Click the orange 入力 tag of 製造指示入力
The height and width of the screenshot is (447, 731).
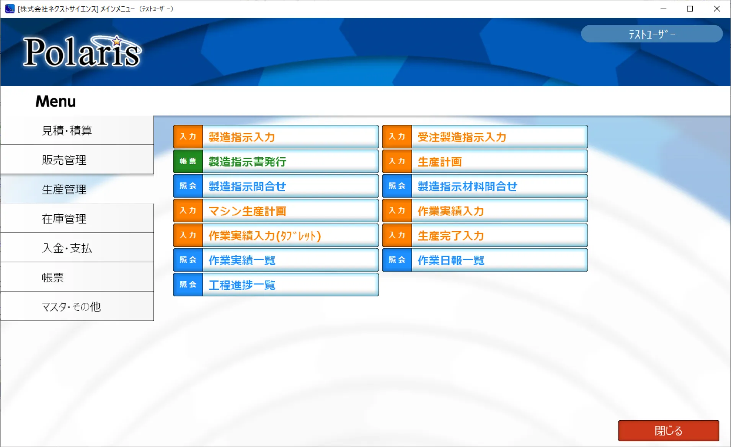pyautogui.click(x=188, y=137)
